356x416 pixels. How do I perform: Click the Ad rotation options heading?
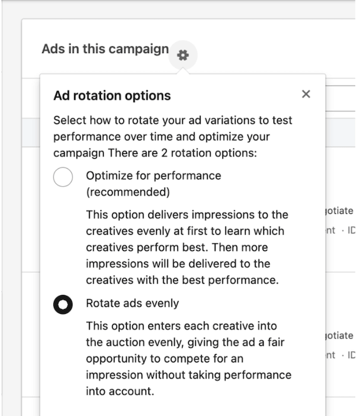coord(112,95)
